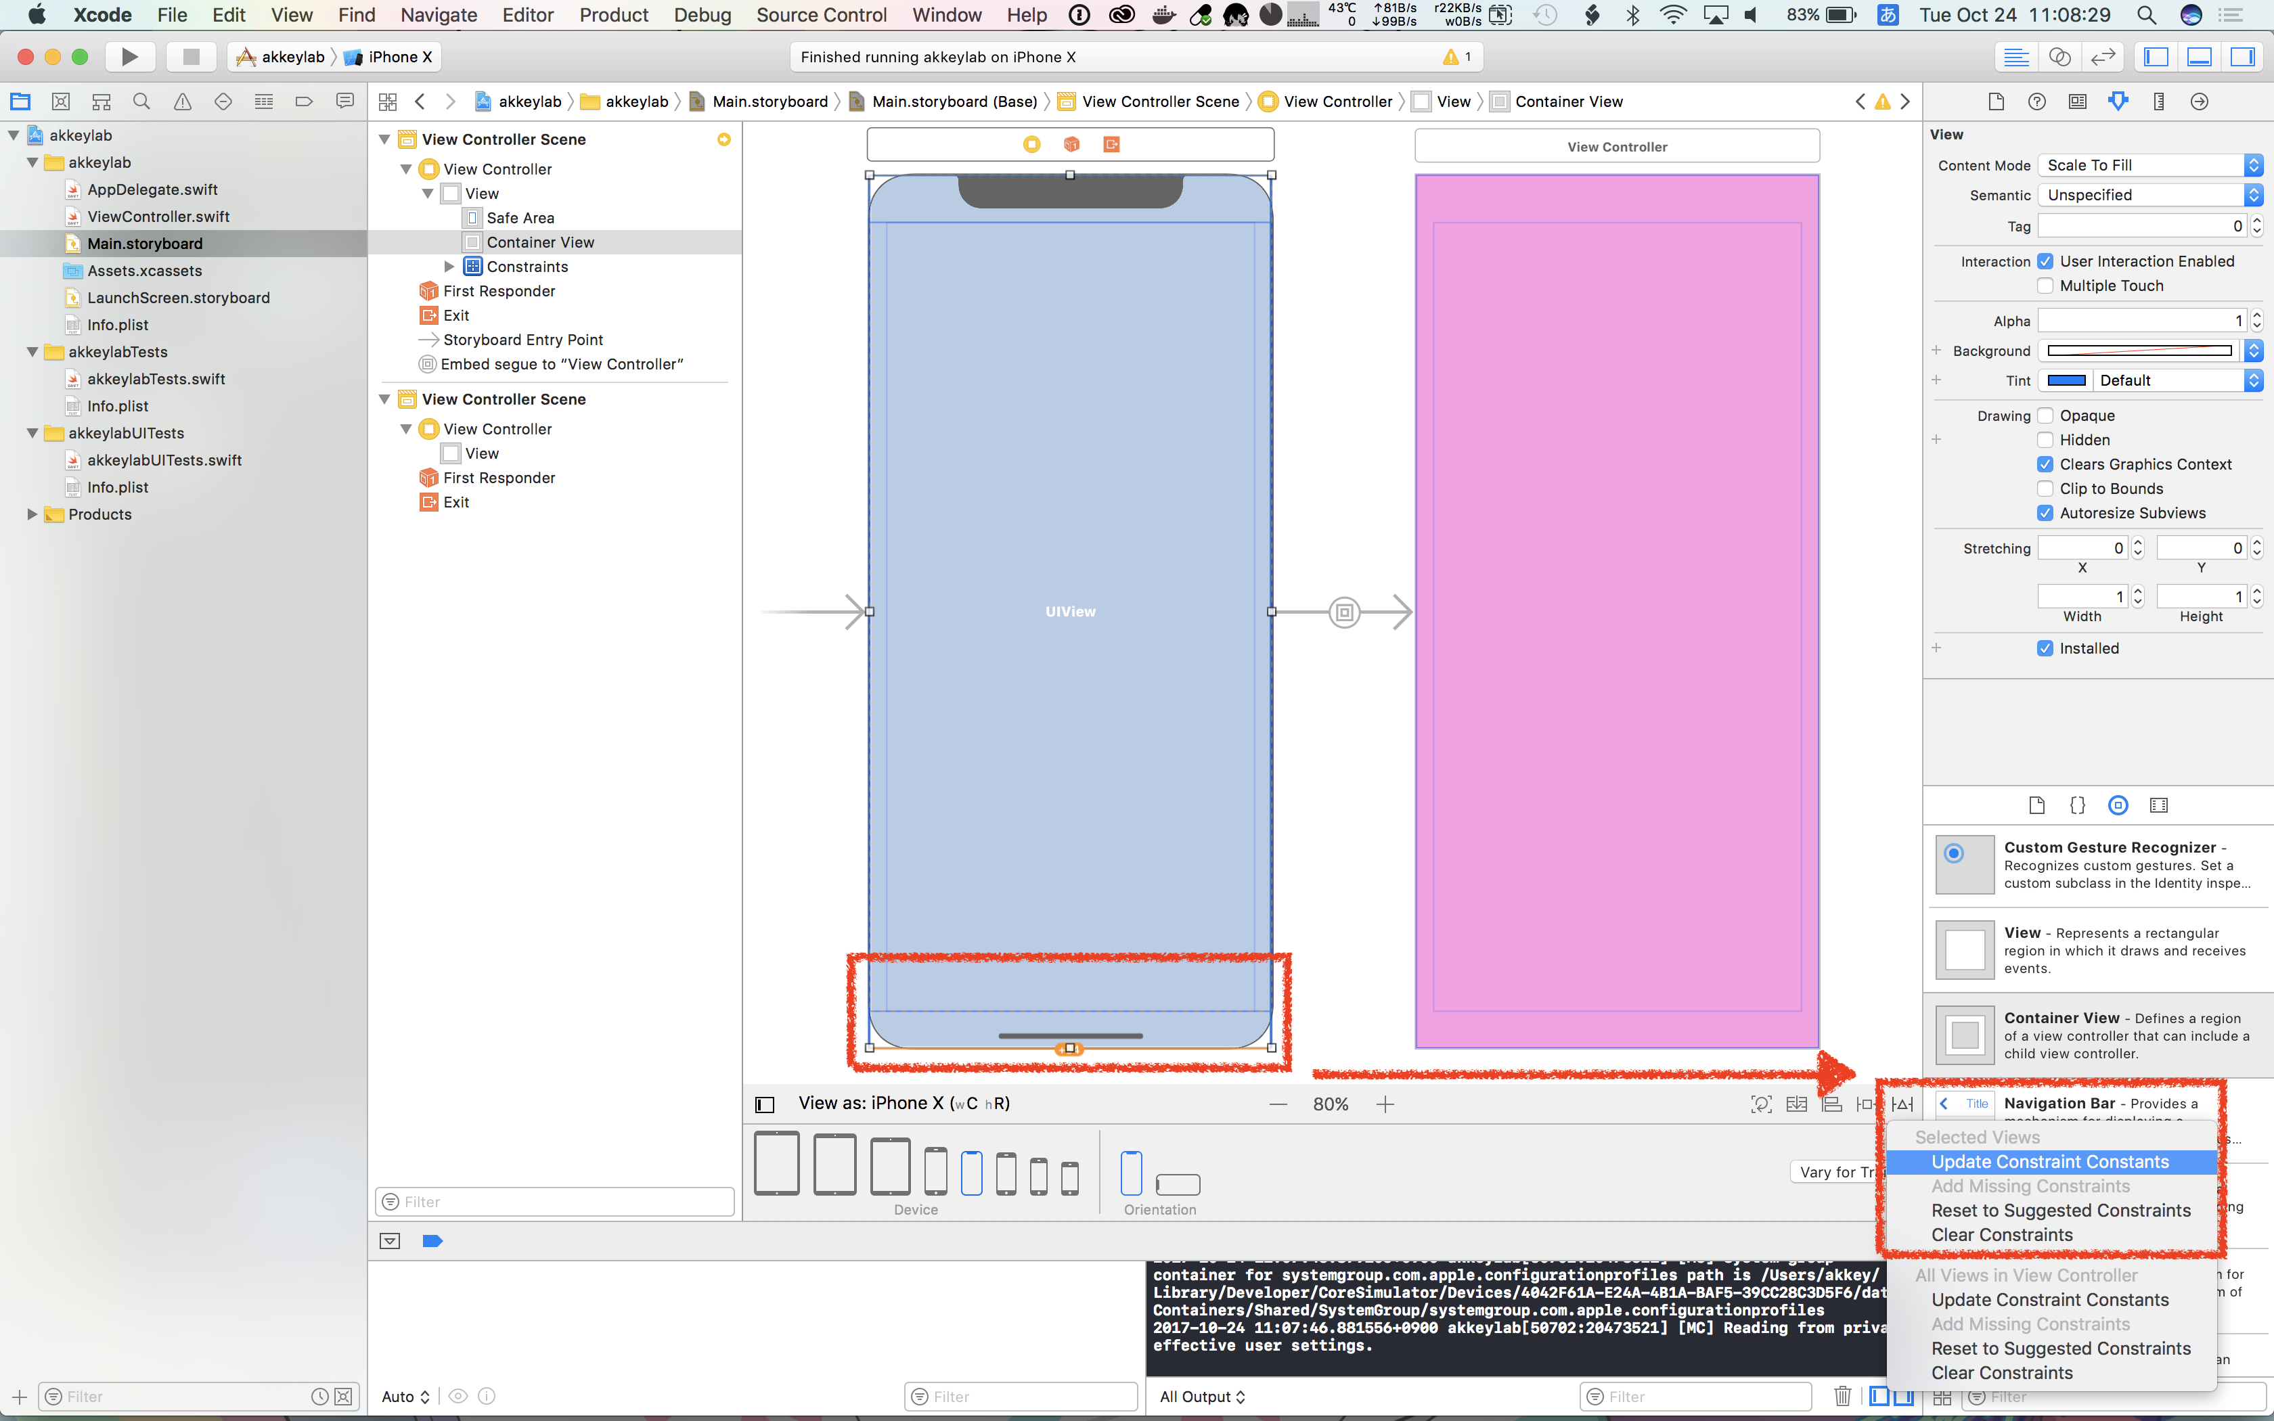Switch to Standard editor
The width and height of the screenshot is (2274, 1421).
click(2017, 56)
